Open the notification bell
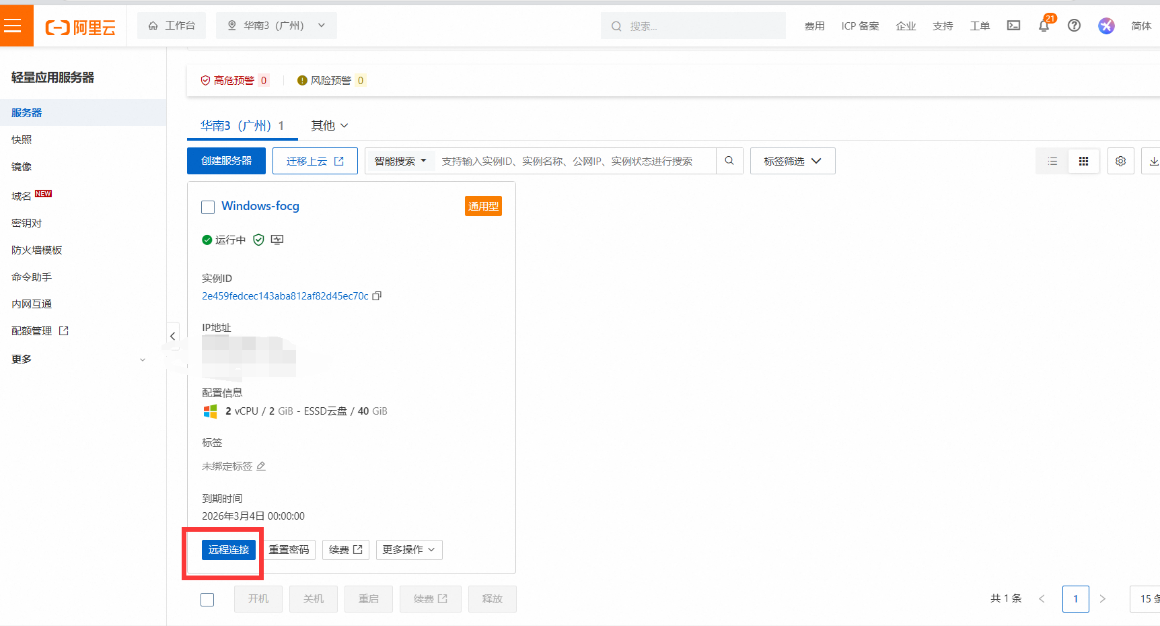 [1044, 26]
